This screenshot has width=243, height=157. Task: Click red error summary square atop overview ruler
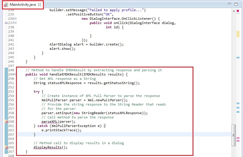(x=238, y=11)
